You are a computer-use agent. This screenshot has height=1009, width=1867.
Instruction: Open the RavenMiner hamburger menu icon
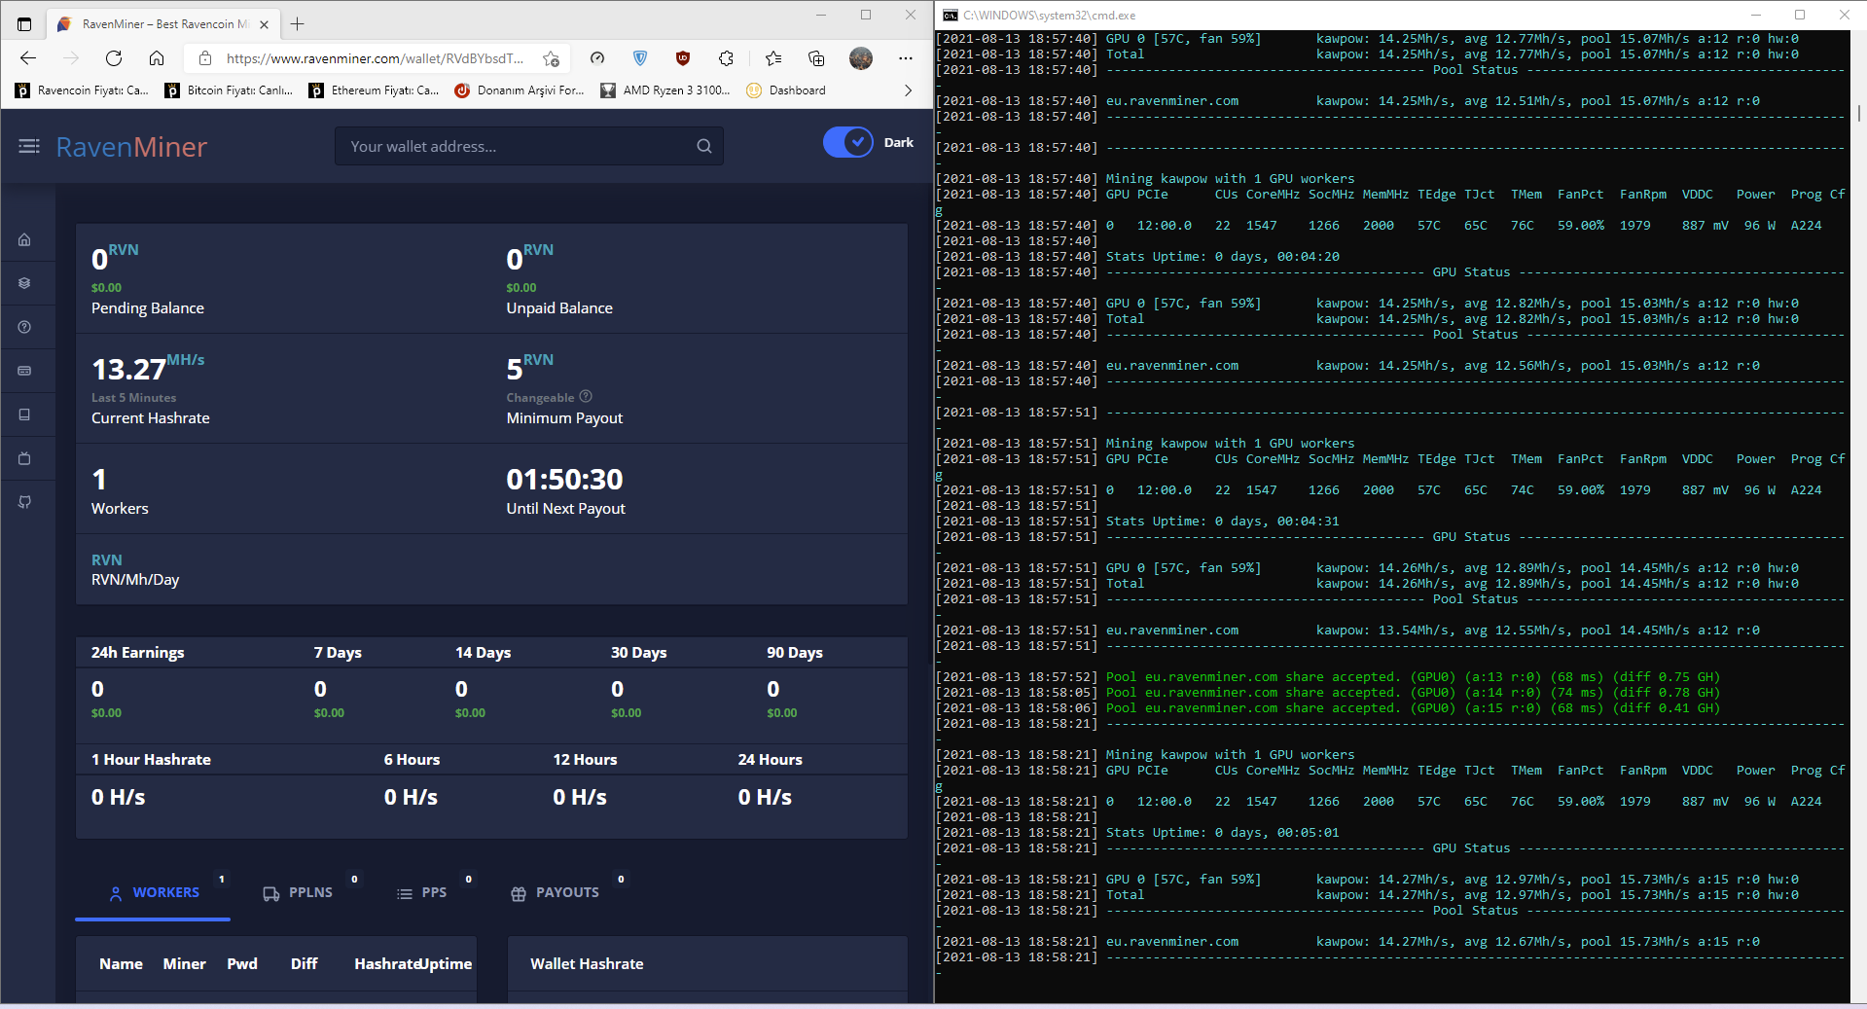(29, 146)
